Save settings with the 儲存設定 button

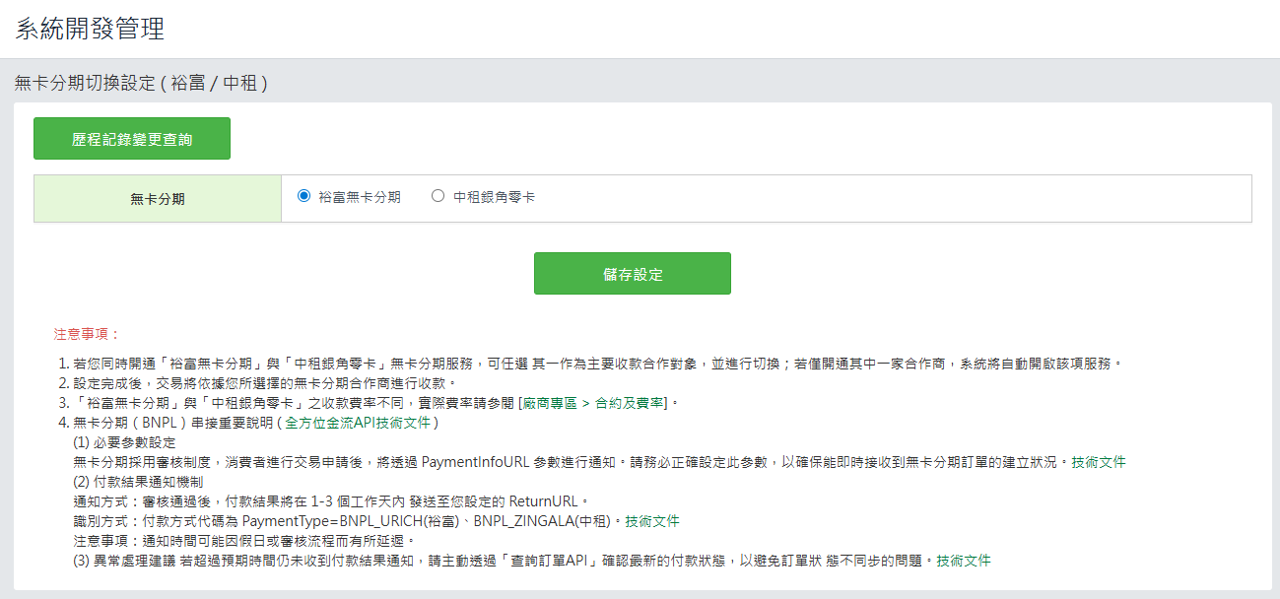click(x=632, y=274)
